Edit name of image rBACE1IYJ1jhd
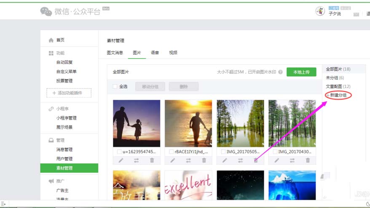 tap(173, 160)
